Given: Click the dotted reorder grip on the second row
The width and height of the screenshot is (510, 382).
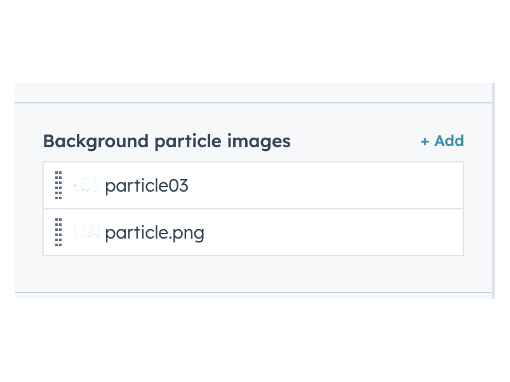Looking at the screenshot, I should (58, 232).
